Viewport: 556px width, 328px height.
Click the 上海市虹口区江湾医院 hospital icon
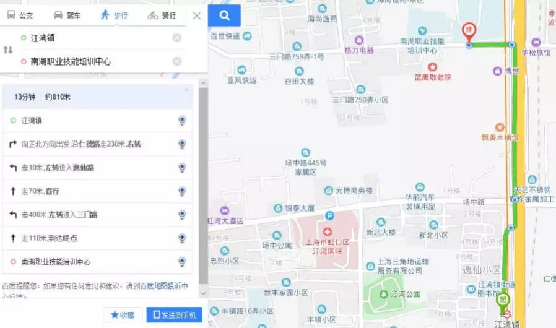click(327, 232)
